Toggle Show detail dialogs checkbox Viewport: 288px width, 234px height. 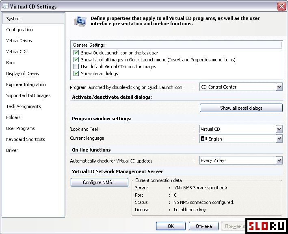(76, 73)
